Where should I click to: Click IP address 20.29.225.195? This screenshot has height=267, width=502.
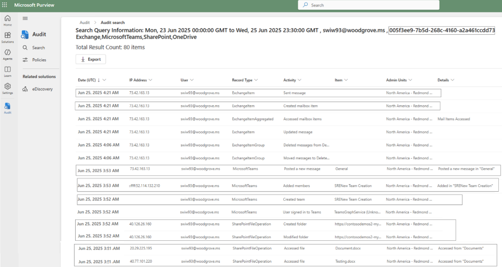coord(141,248)
